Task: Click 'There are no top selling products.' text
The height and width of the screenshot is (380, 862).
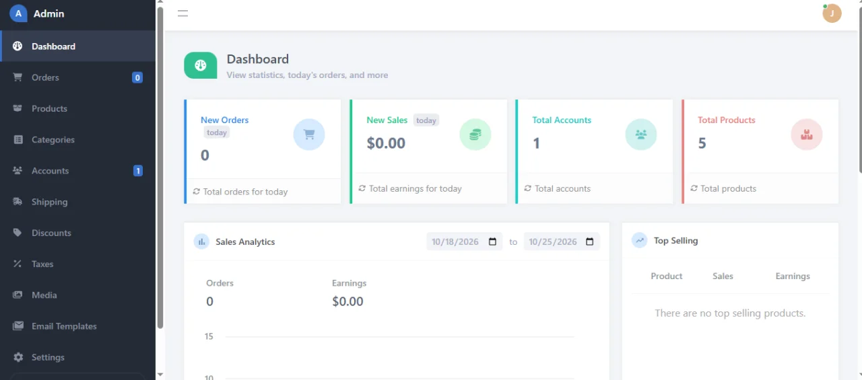Action: click(730, 313)
